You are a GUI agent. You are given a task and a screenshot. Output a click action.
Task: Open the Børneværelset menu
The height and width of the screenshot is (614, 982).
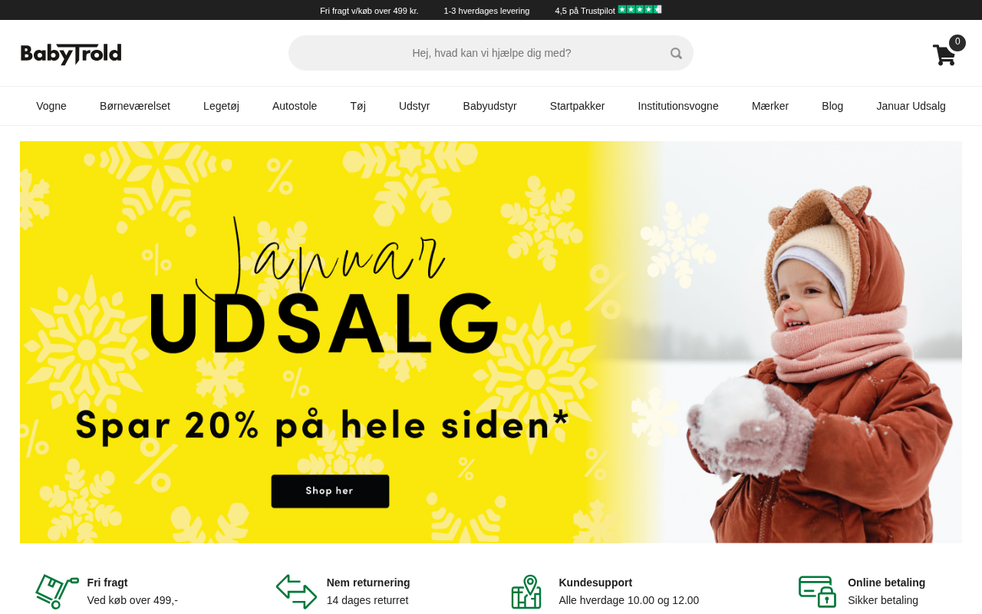click(135, 106)
